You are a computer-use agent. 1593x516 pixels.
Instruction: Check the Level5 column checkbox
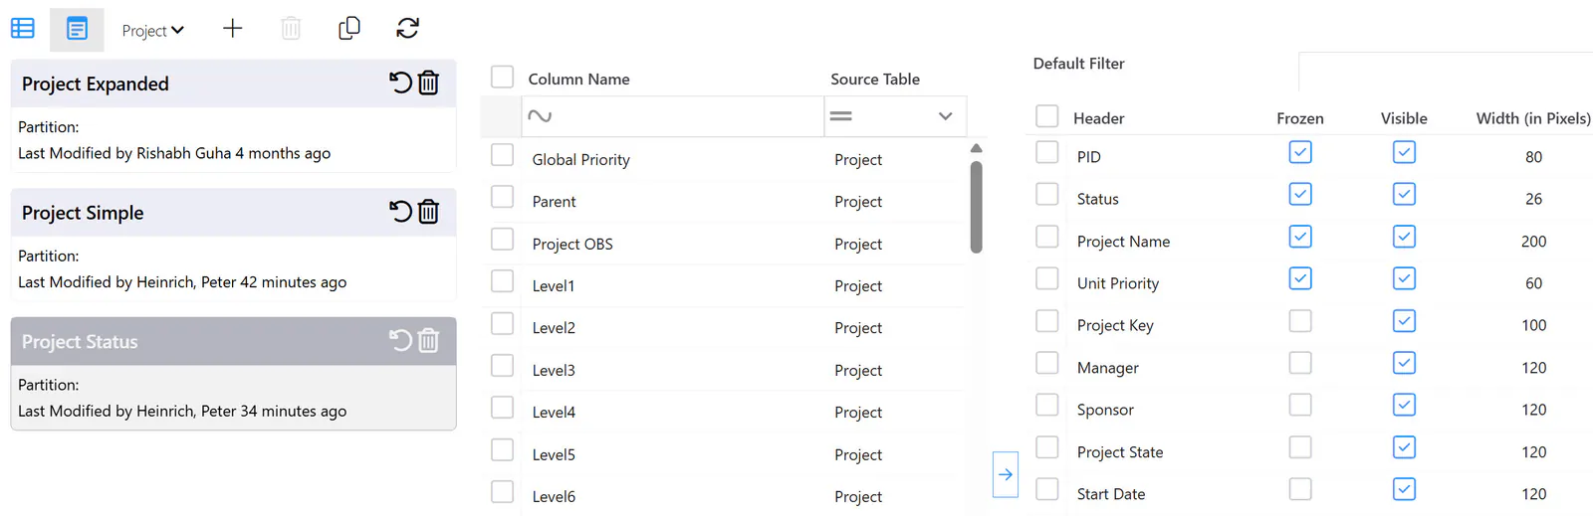click(503, 450)
